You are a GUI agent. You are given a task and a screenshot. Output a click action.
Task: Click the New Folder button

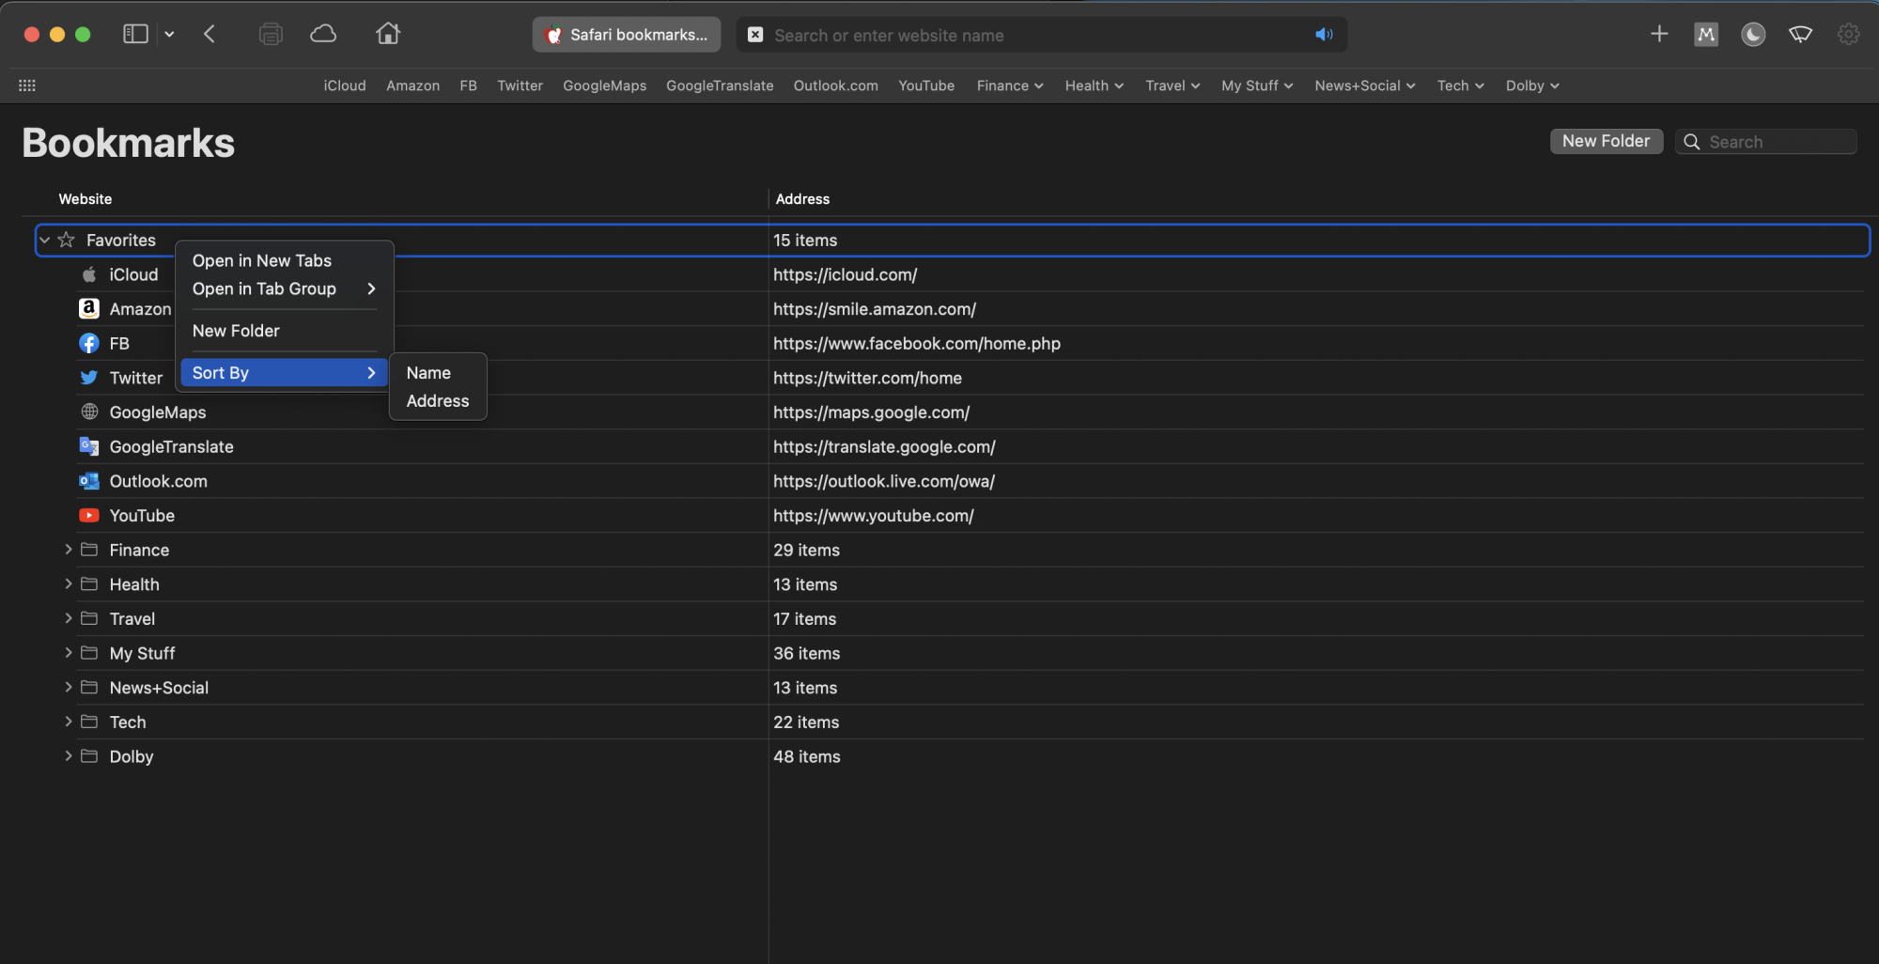tap(1607, 141)
